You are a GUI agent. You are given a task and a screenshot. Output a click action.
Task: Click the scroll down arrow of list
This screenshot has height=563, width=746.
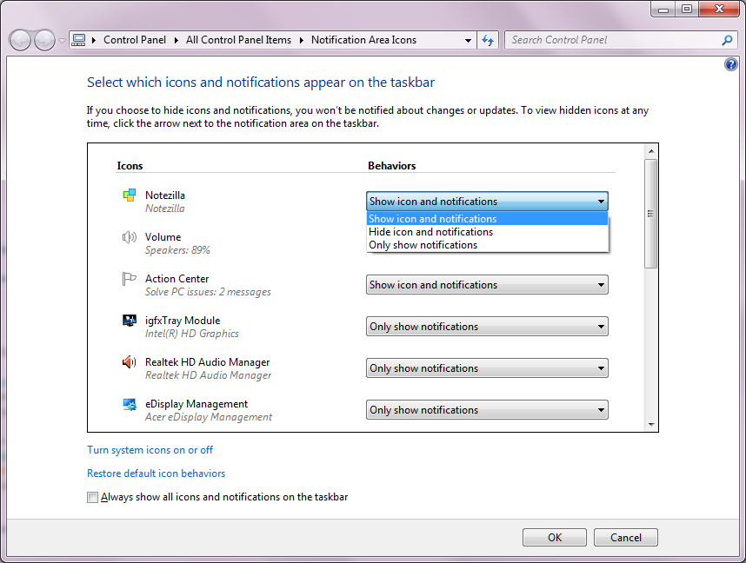tap(651, 425)
